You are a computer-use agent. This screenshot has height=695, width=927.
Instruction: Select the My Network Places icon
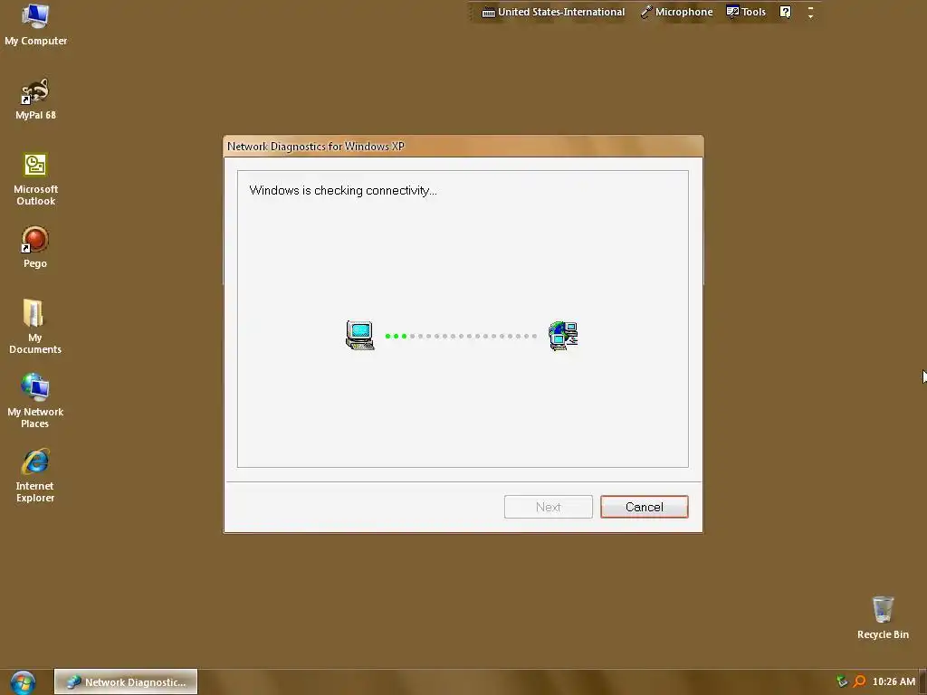tap(35, 401)
